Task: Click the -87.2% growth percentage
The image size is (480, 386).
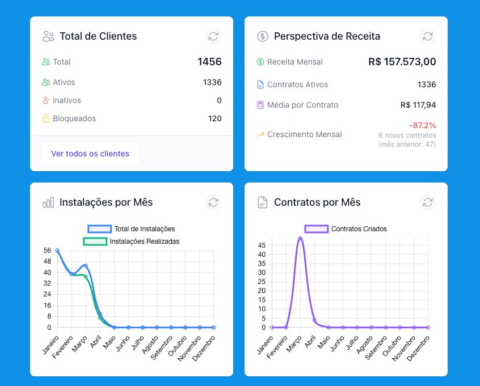Action: [423, 125]
